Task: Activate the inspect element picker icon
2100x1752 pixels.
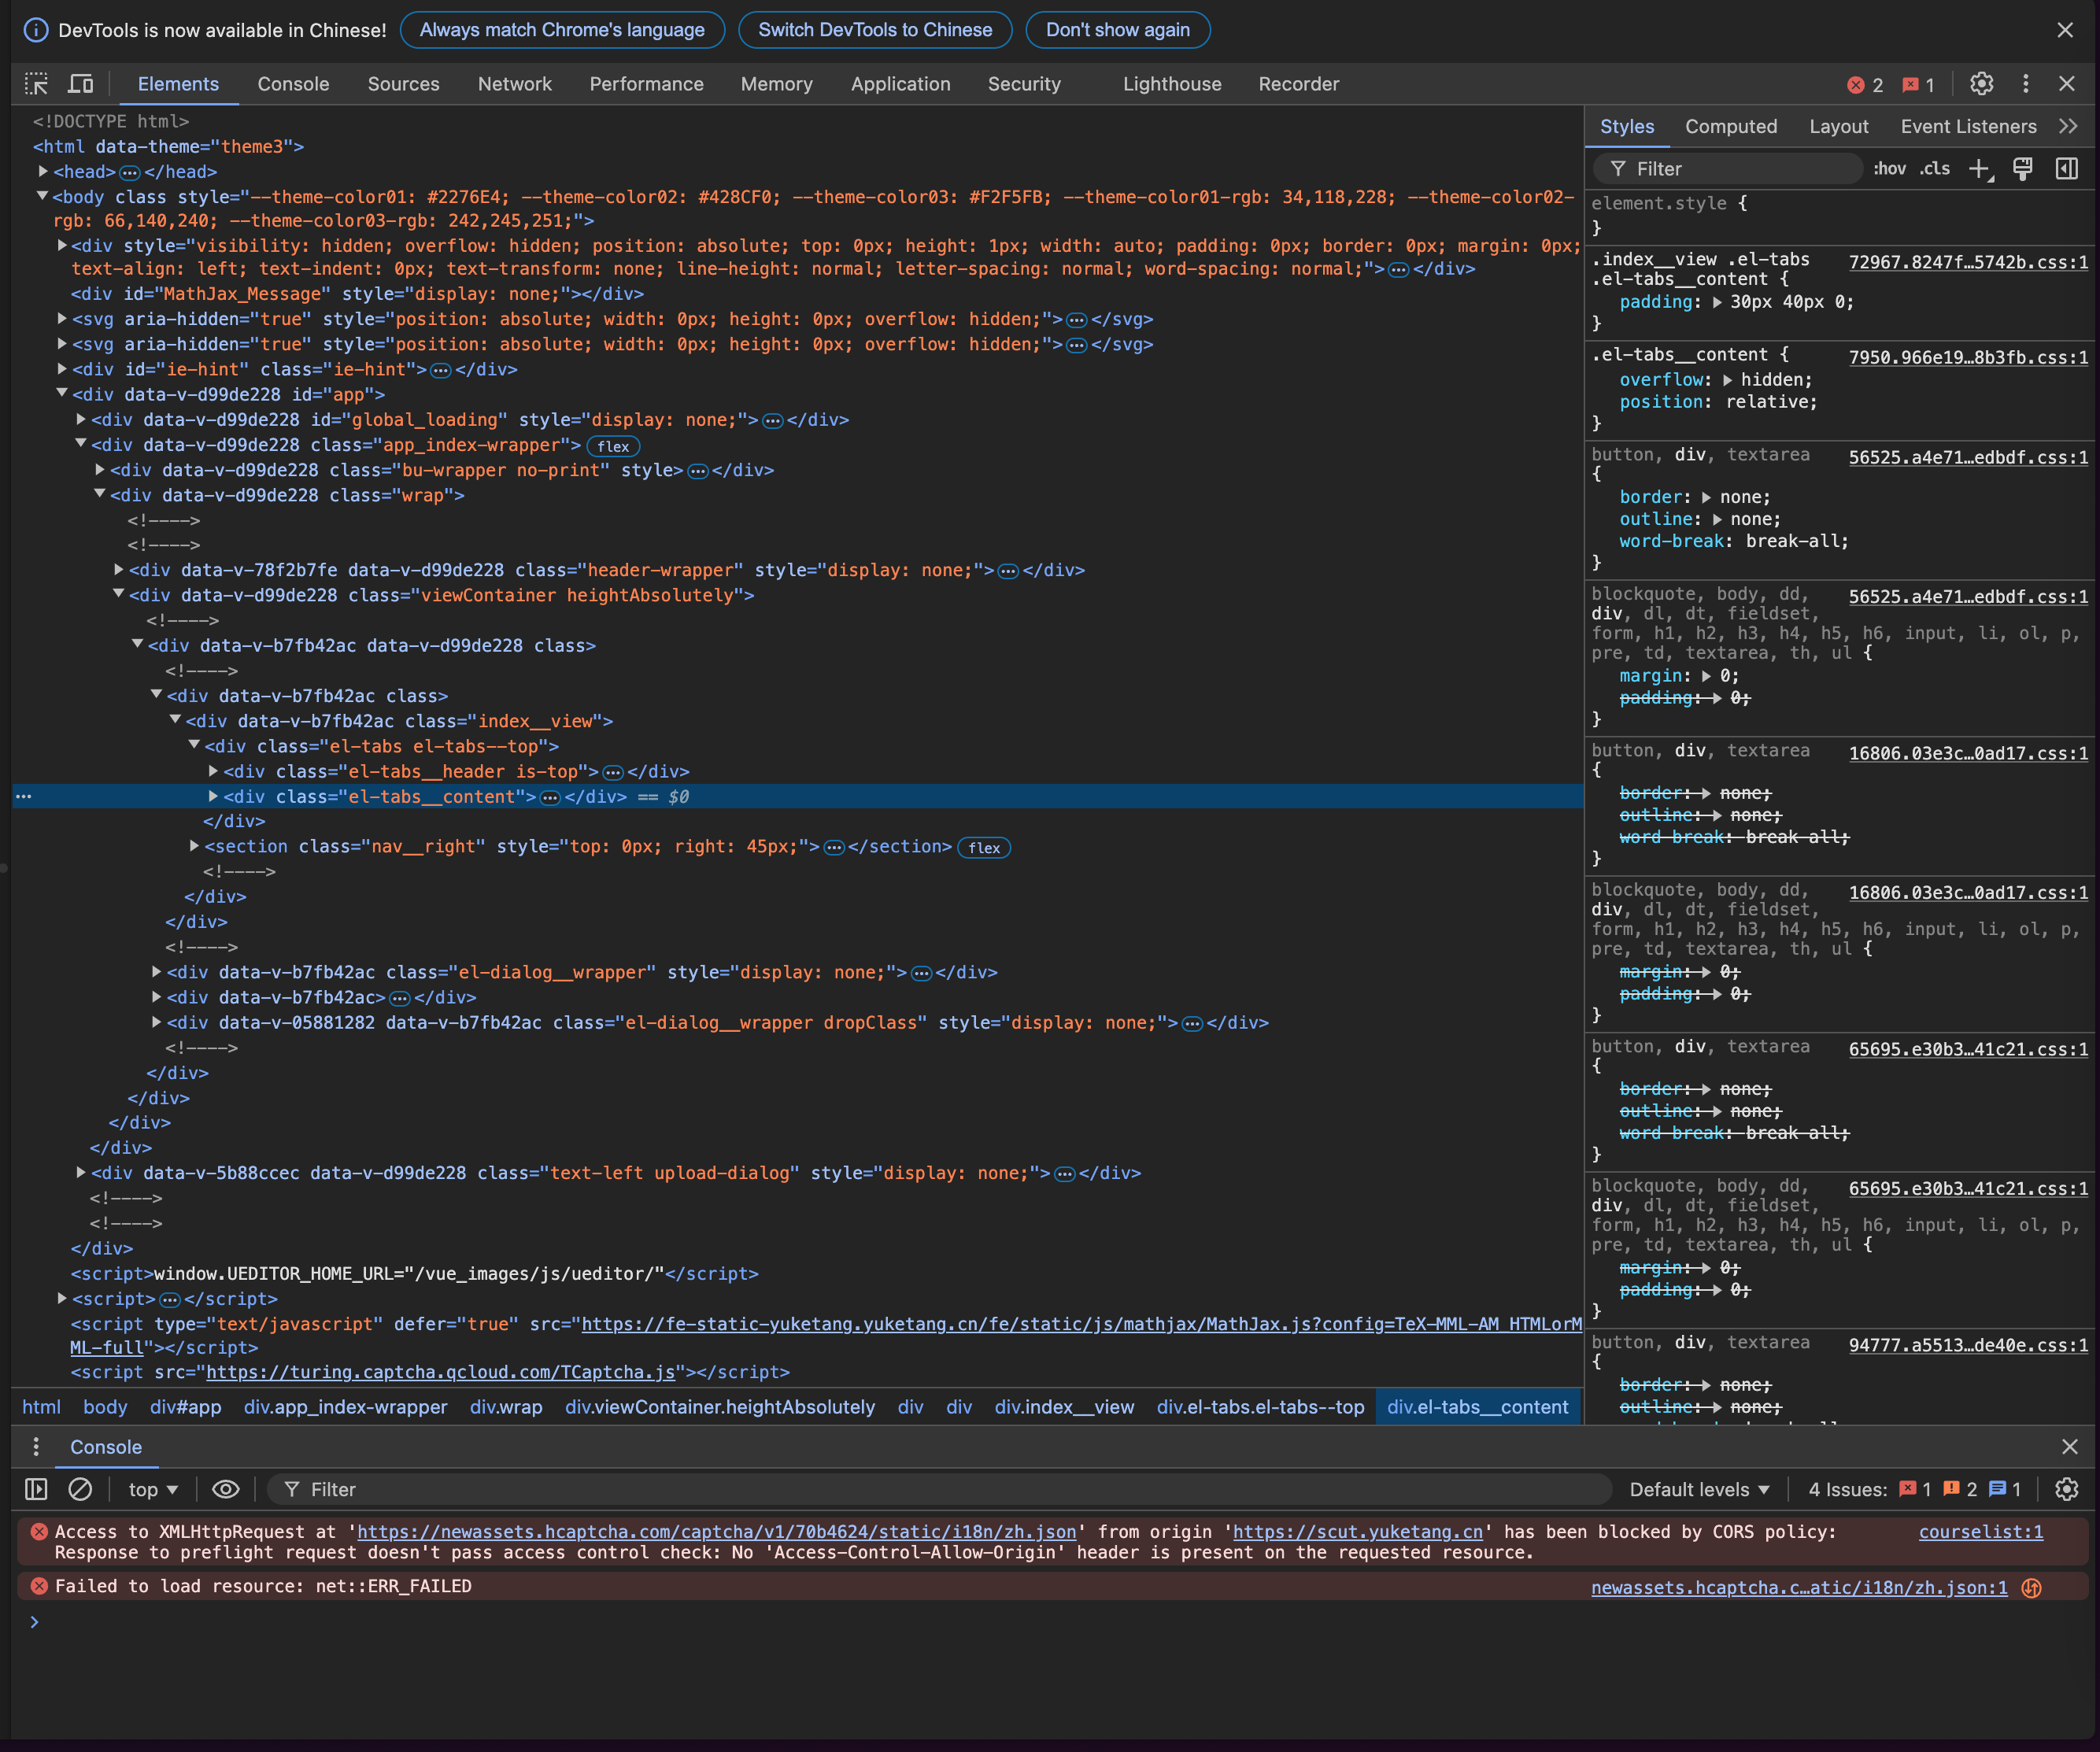Action: (36, 84)
